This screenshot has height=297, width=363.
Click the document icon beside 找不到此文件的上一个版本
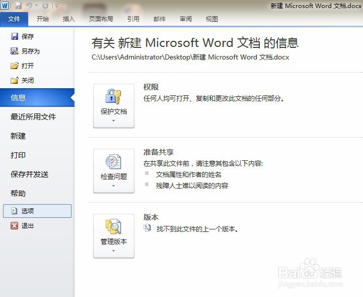point(147,228)
